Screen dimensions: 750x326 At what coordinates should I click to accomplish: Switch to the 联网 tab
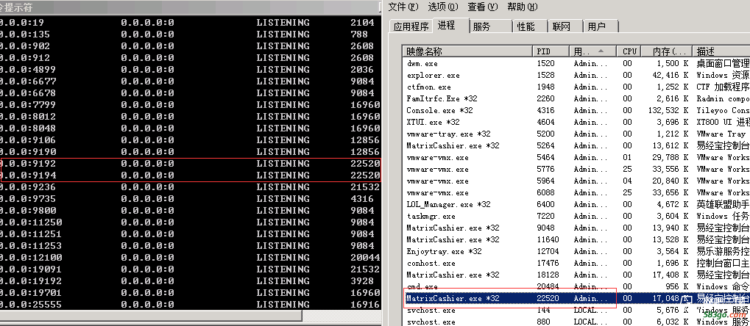click(x=561, y=26)
